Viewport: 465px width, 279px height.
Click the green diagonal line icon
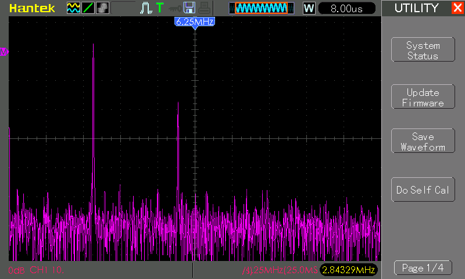point(88,8)
